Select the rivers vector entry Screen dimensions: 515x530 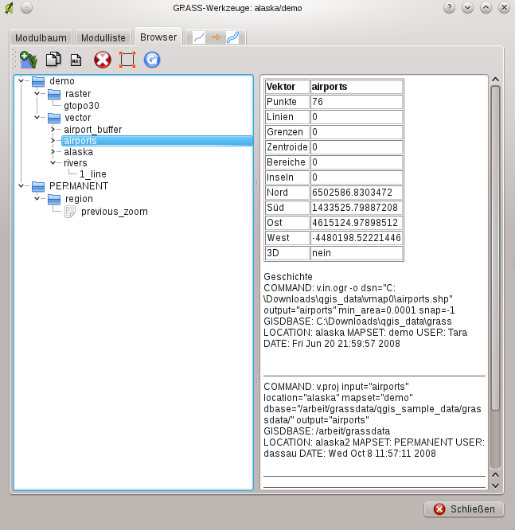[x=76, y=163]
